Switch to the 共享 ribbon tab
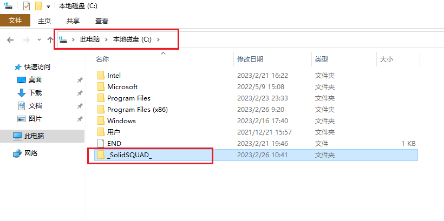This screenshot has width=444, height=221. 73,21
